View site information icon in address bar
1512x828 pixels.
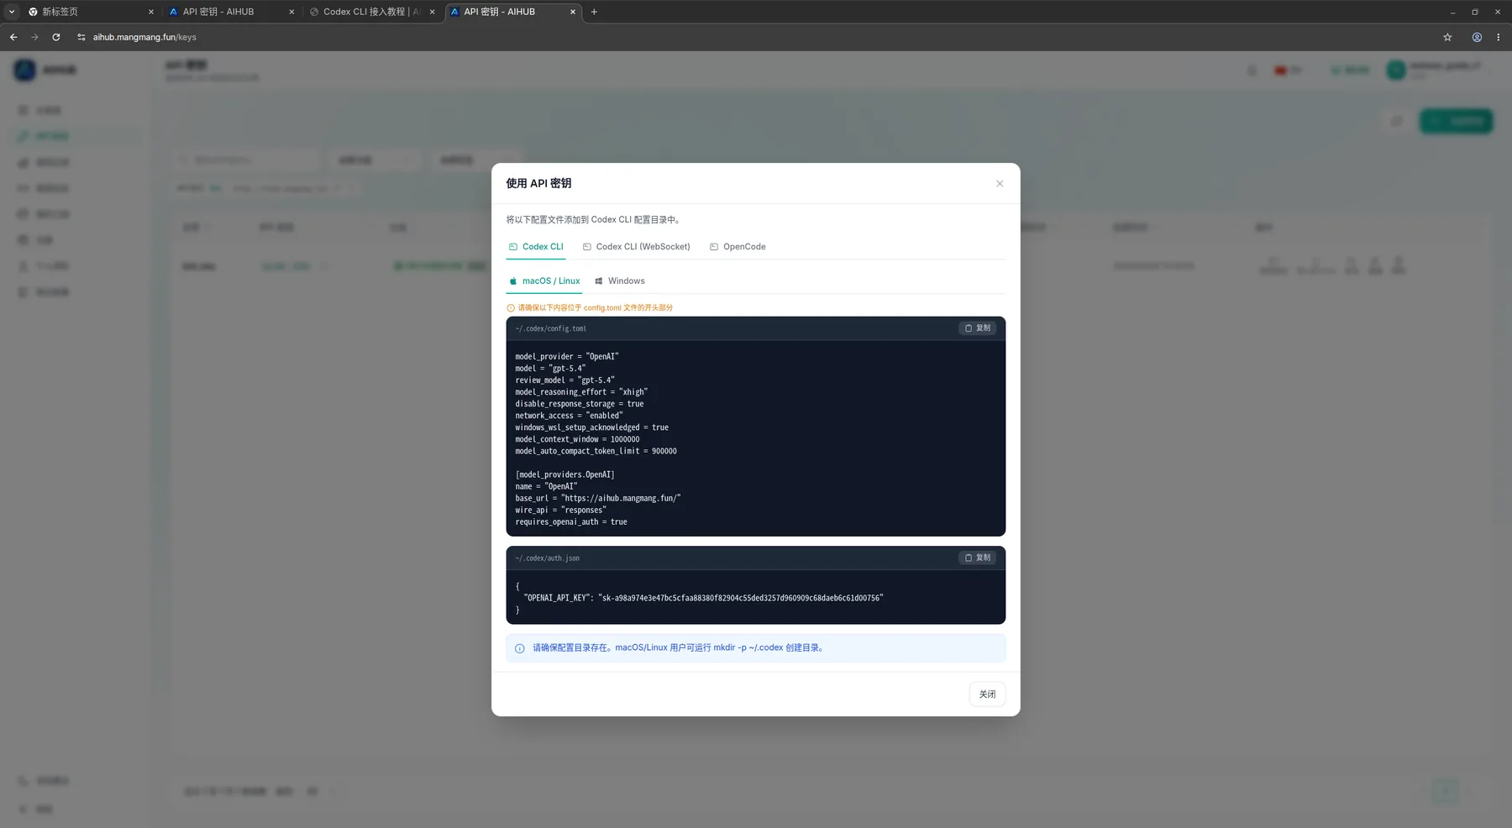tap(81, 37)
